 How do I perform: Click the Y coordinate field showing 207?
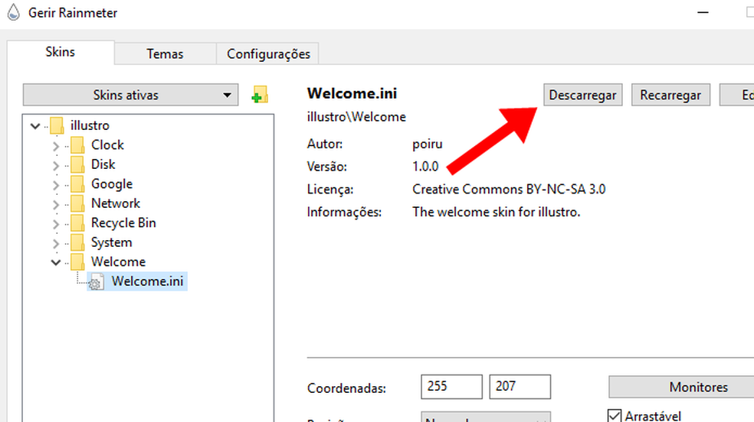tap(520, 387)
